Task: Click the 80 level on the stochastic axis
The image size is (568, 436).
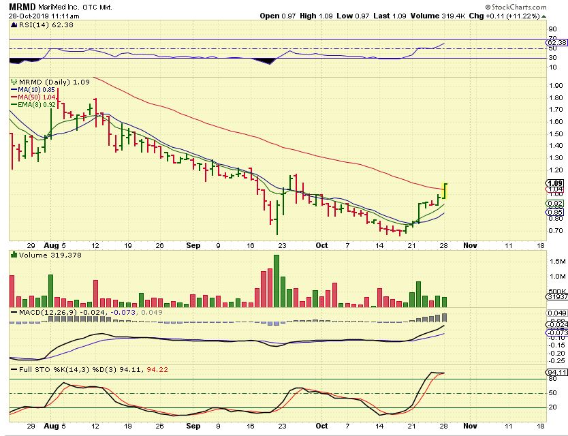Action: point(553,379)
